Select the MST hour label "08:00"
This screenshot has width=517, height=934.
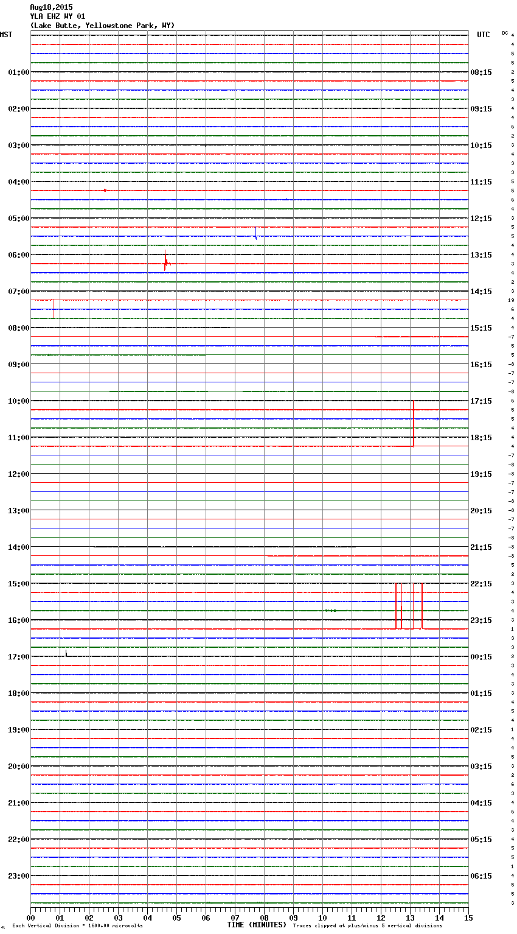coord(19,328)
